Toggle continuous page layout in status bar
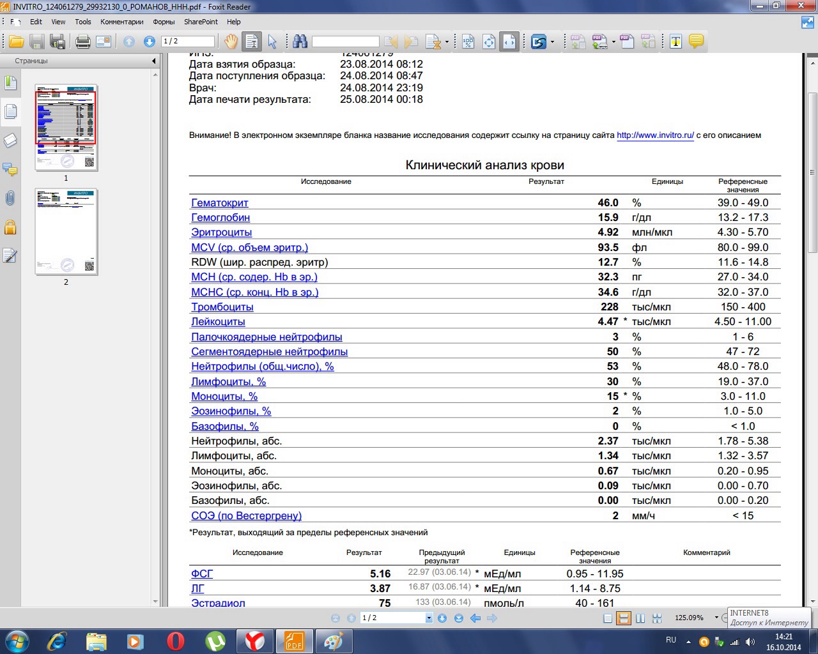The height and width of the screenshot is (654, 818). 624,618
